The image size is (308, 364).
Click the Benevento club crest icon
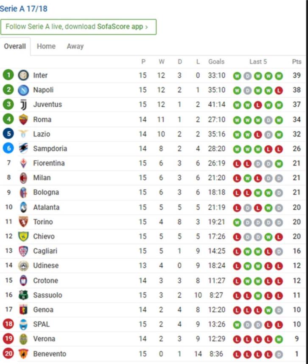pos(23,353)
